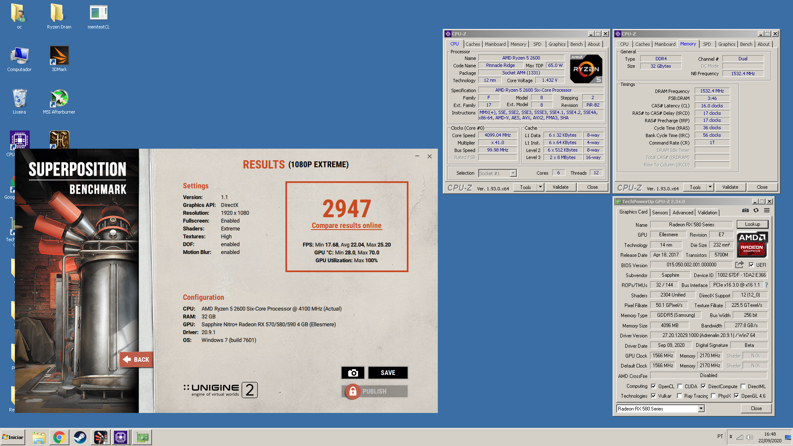Click the CPU Name field AMD Ryzen 5 2600
Screen dimensions: 793x446
click(x=521, y=58)
